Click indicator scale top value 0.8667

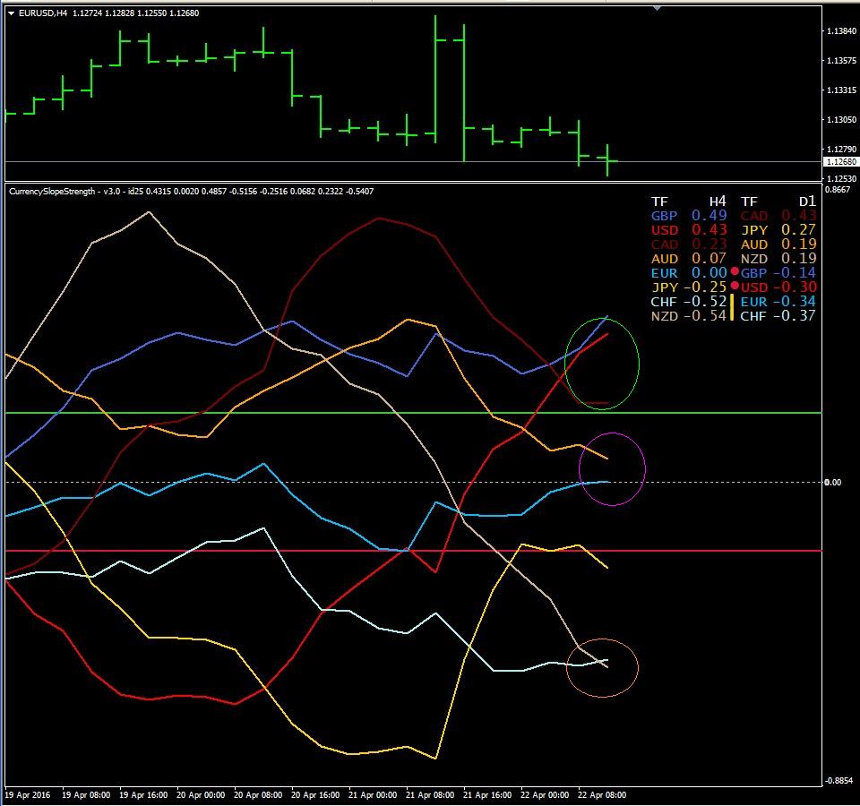point(838,190)
